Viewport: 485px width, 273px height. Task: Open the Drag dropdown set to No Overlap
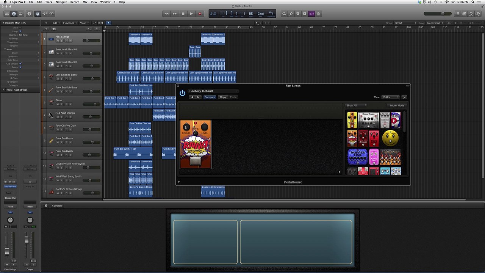pos(435,23)
